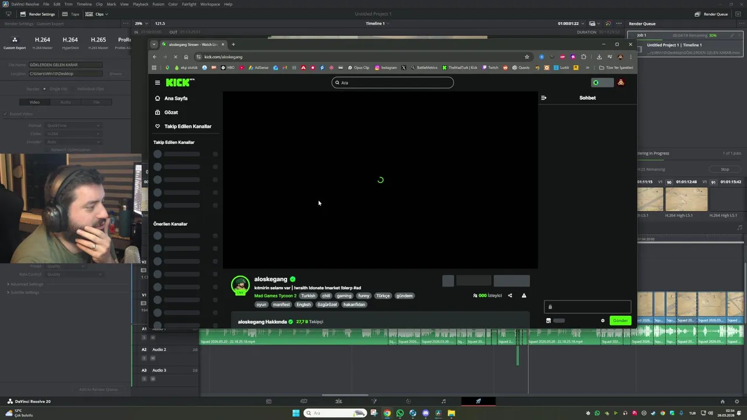
Task: Toggle Export Video checkbox in Resolve
Action: click(5, 114)
